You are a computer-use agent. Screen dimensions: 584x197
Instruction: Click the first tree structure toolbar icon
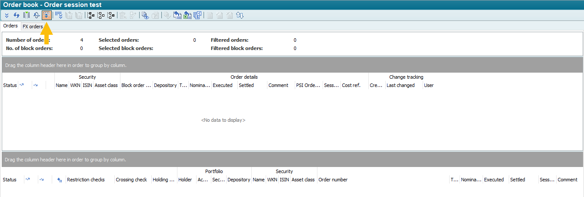(x=91, y=15)
